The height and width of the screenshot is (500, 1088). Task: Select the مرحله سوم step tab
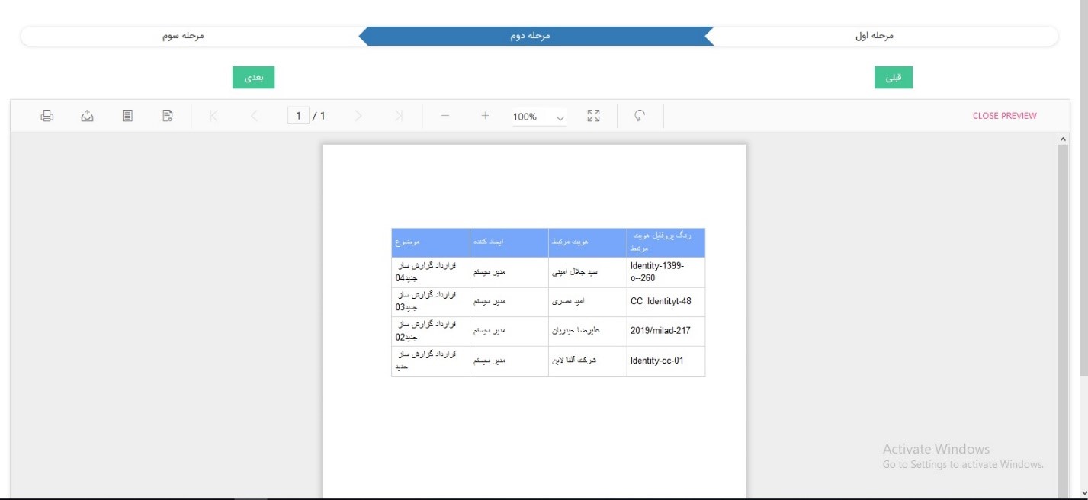pyautogui.click(x=184, y=36)
